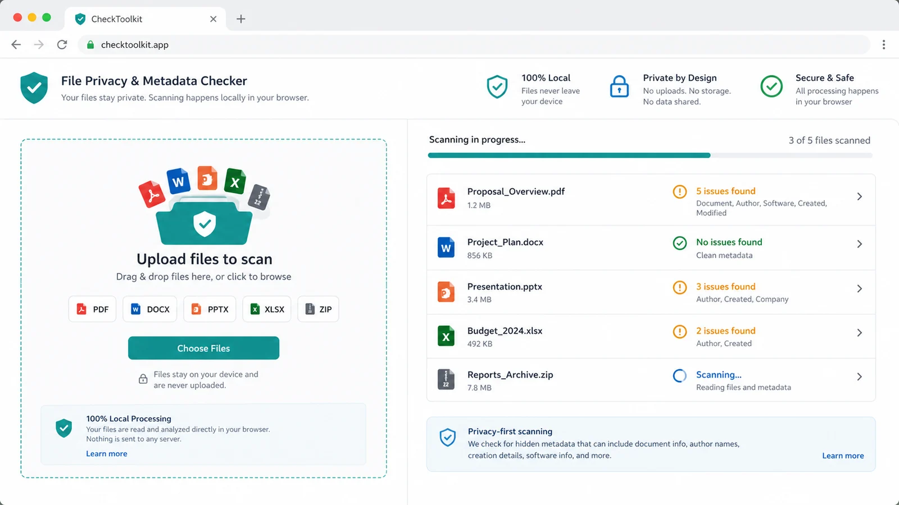The width and height of the screenshot is (899, 505).
Task: Click the spinner icon beside Scanning...
Action: tap(680, 375)
